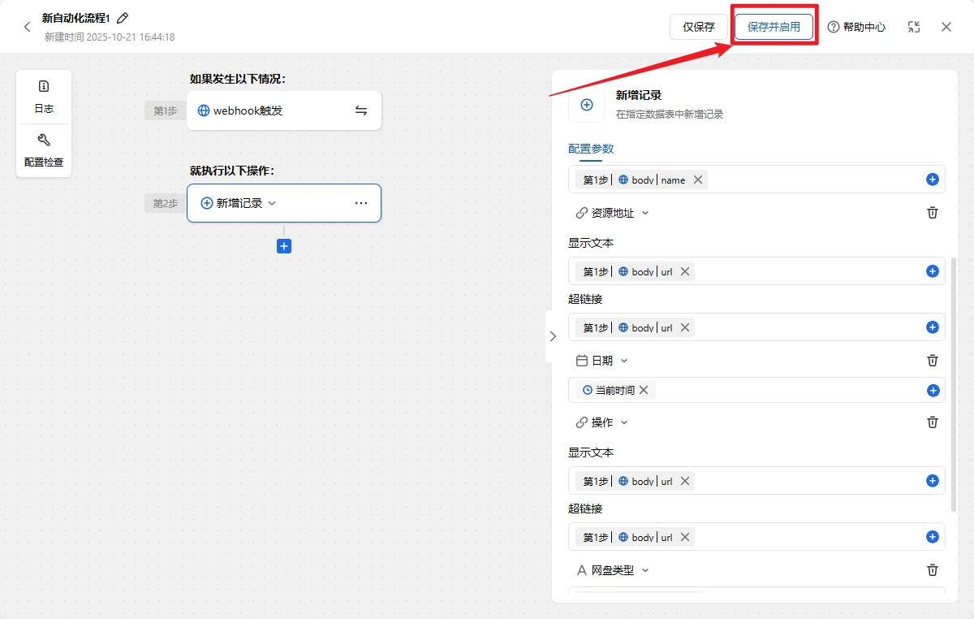Image resolution: width=974 pixels, height=619 pixels.
Task: Go back using the left arrow
Action: (x=27, y=27)
